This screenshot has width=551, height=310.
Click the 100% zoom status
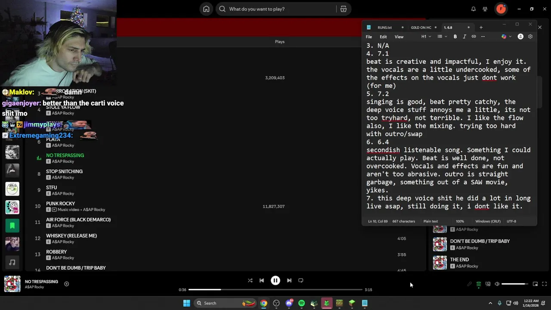pyautogui.click(x=460, y=221)
